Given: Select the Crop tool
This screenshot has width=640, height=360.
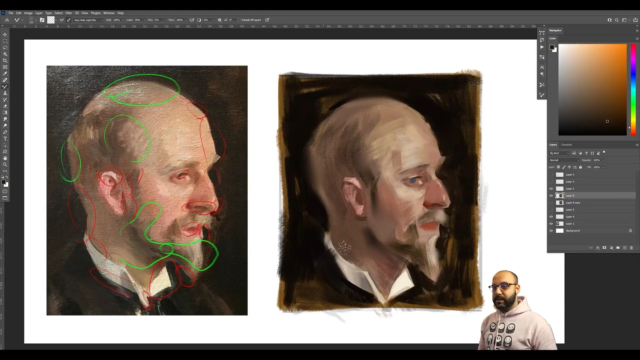Looking at the screenshot, I should coord(5,61).
